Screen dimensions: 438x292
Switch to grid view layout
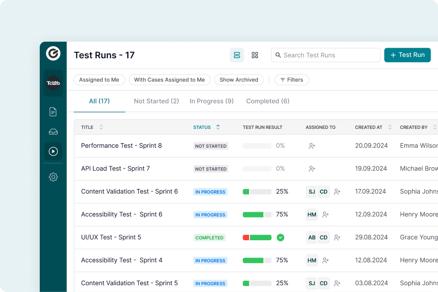click(255, 55)
